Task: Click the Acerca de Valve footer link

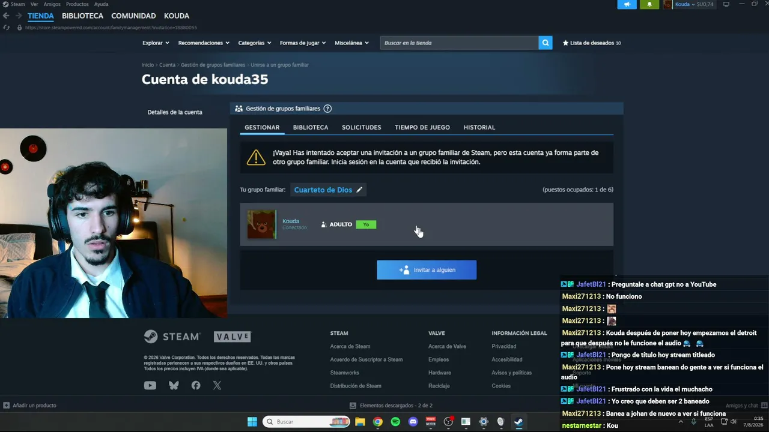Action: click(447, 346)
